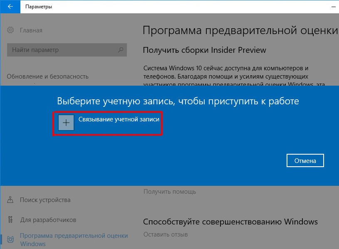Click the plus icon to link account
The height and width of the screenshot is (249, 339).
tap(66, 123)
